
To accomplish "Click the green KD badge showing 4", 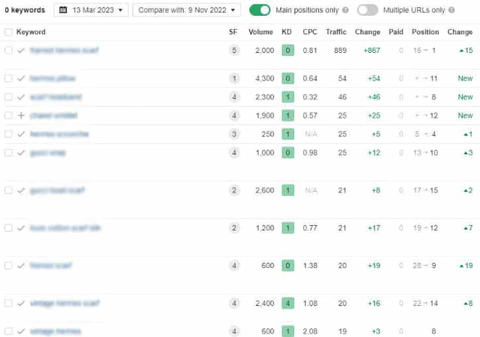I will [288, 303].
